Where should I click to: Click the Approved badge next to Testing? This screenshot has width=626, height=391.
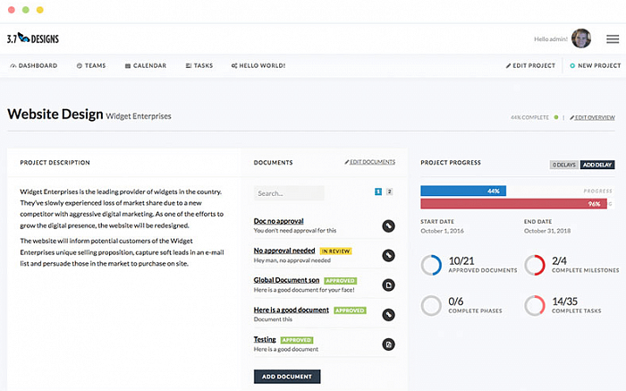[x=297, y=340]
